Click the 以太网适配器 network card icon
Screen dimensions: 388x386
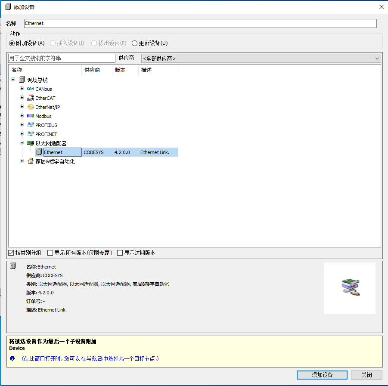(31, 143)
